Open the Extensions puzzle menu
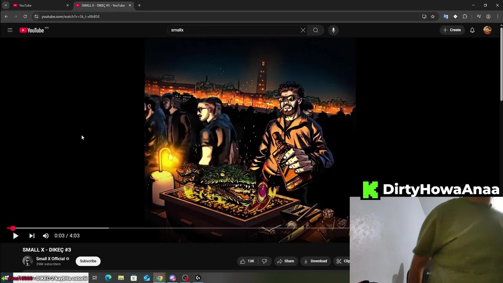 coord(465,17)
